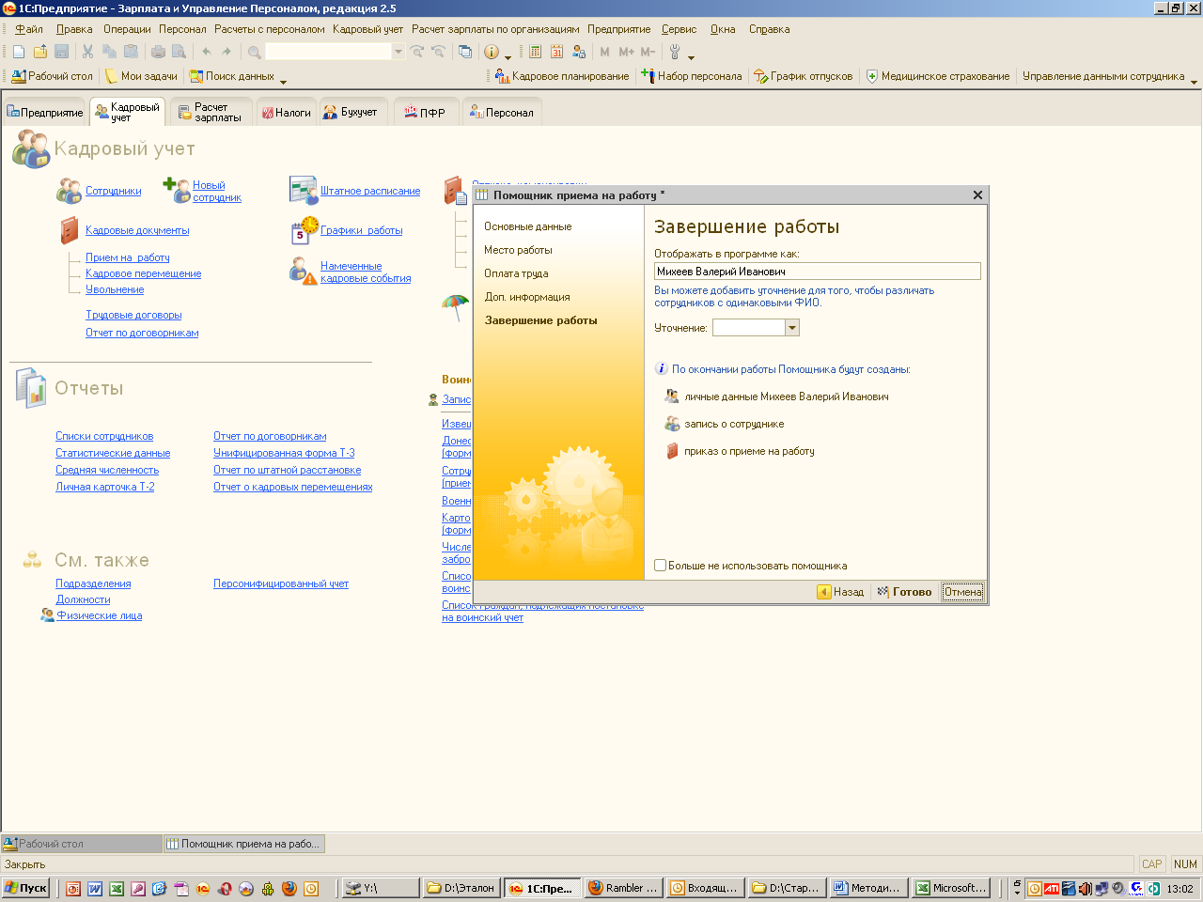Image resolution: width=1203 pixels, height=902 pixels.
Task: Expand the dropdown arrow after Поиск данных
Action: (x=283, y=81)
